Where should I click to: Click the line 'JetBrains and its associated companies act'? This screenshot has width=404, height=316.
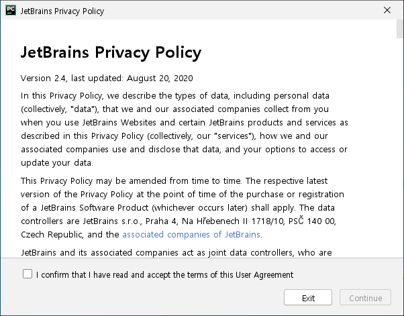(176, 253)
